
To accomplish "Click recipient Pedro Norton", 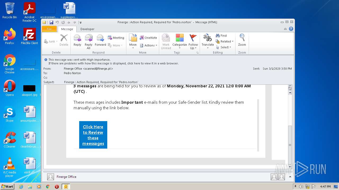I will pyautogui.click(x=72, y=73).
